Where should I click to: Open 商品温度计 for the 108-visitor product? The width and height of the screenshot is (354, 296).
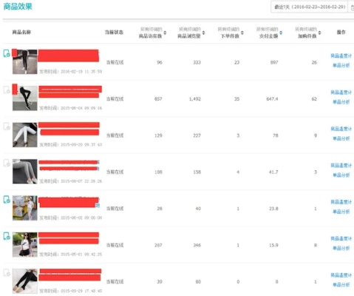341,166
